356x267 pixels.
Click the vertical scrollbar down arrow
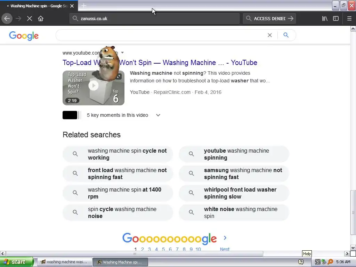(353, 248)
